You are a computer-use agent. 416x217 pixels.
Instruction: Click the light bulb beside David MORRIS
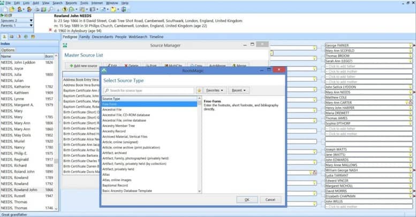click(410, 191)
